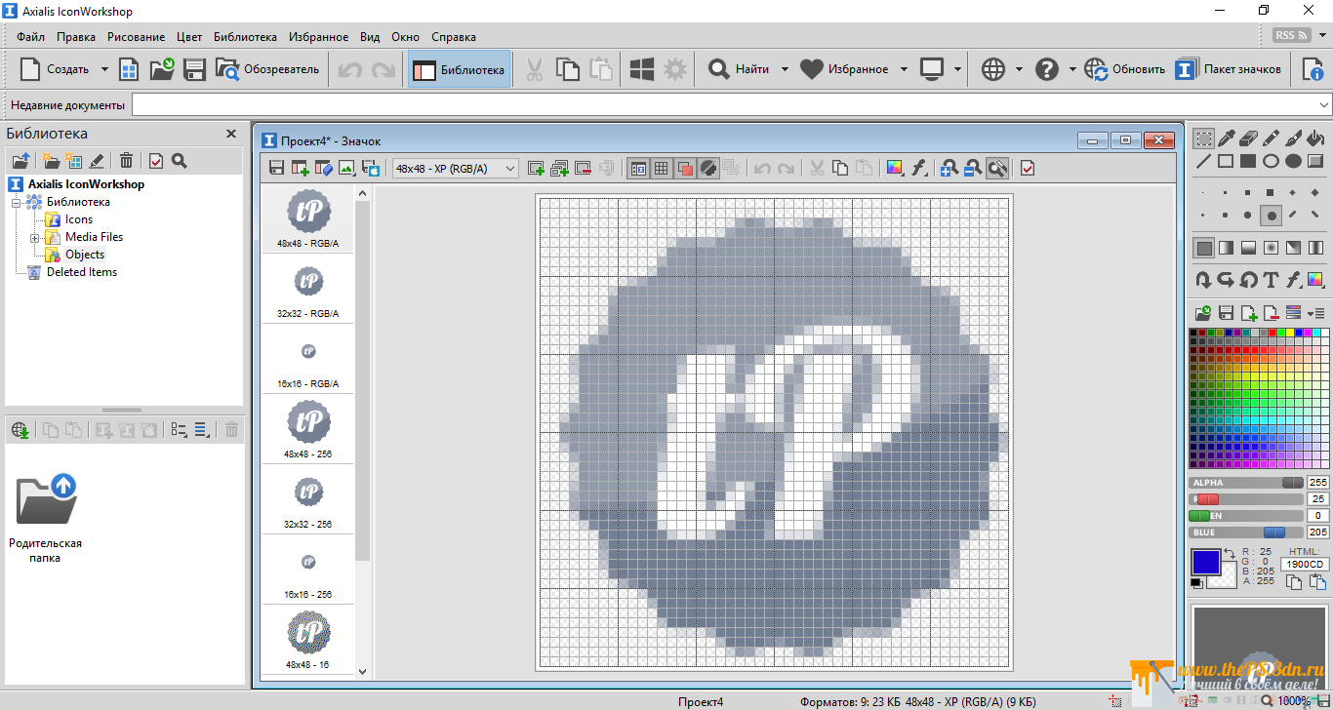Click add new image format icon
1333x710 pixels.
[x=536, y=169]
